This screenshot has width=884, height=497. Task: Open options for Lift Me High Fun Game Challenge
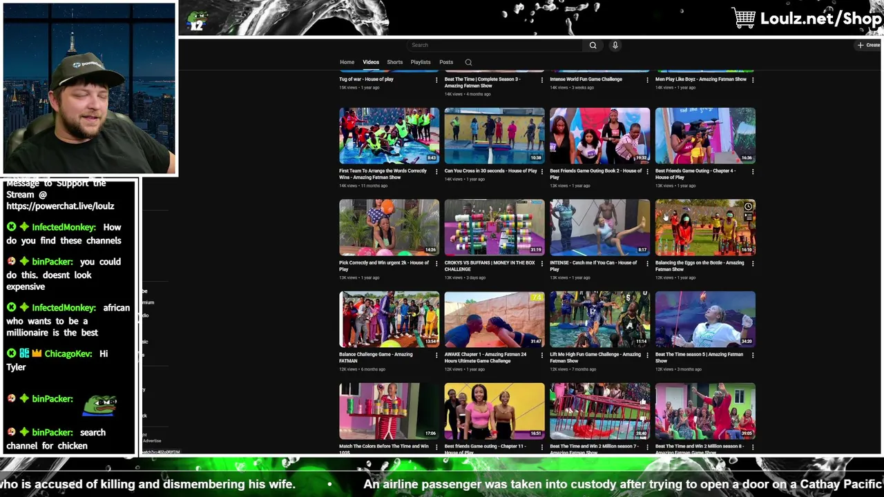coord(647,355)
